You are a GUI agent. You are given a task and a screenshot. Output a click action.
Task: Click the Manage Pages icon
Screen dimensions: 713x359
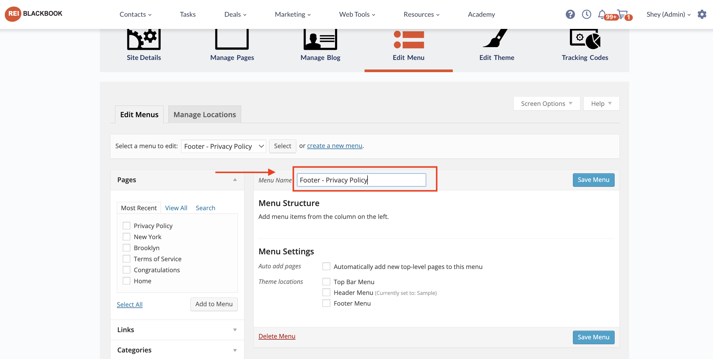coord(232,39)
